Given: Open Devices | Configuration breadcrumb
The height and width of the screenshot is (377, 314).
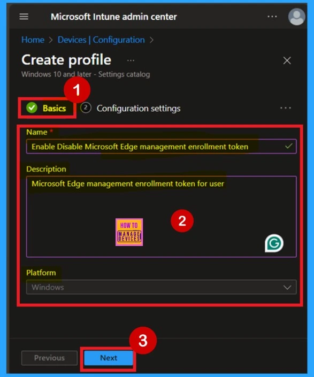Looking at the screenshot, I should [x=101, y=40].
